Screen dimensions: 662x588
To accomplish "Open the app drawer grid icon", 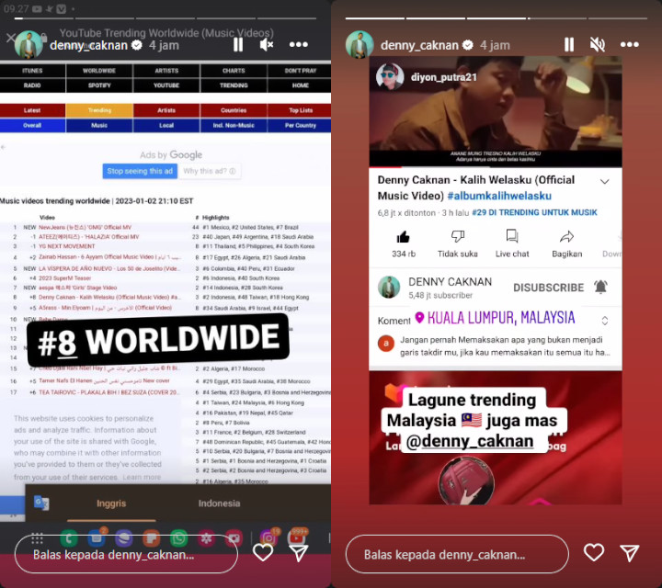I will click(x=37, y=538).
